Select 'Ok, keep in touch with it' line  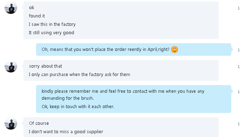(x=78, y=106)
